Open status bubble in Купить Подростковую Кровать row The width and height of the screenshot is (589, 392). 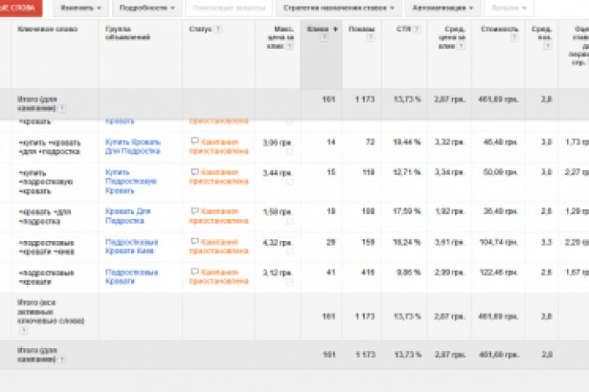[195, 171]
